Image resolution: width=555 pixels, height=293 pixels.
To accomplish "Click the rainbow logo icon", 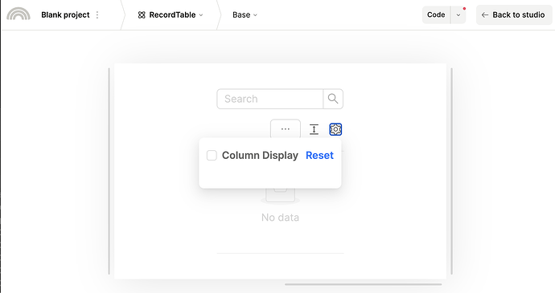I will pos(18,14).
